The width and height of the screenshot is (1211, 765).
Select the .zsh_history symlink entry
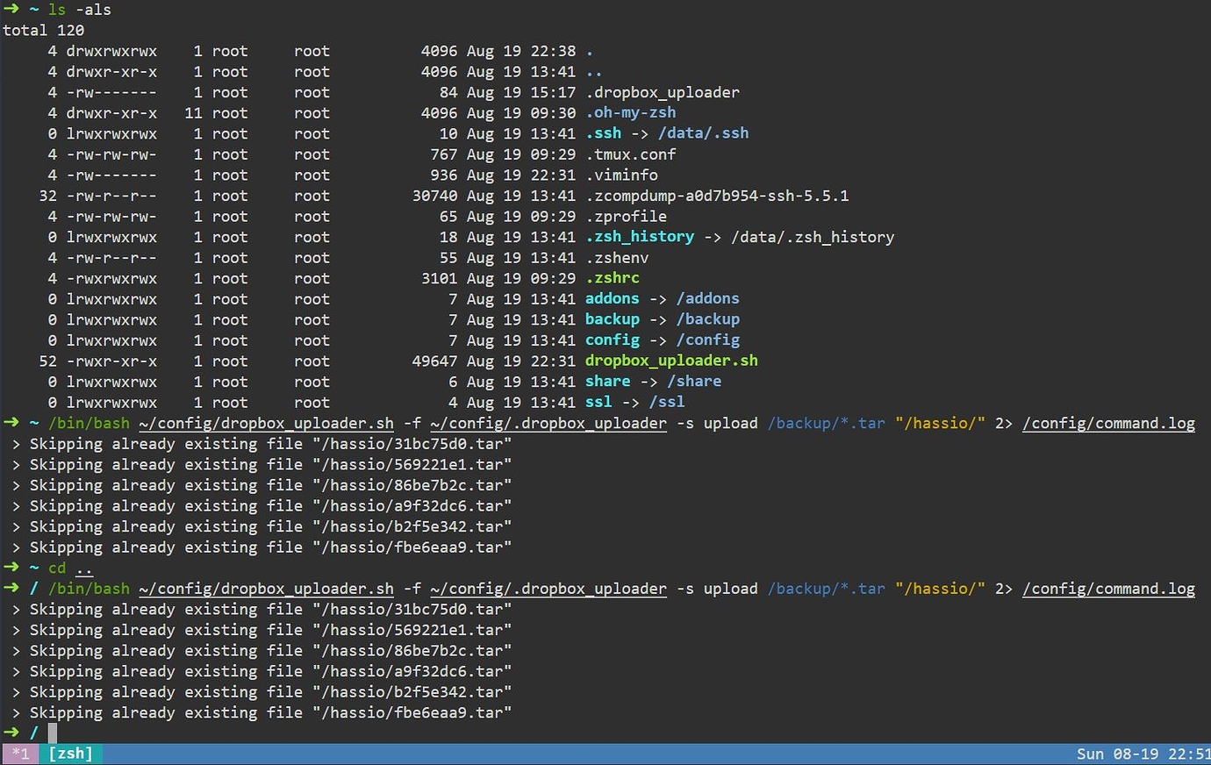click(640, 237)
